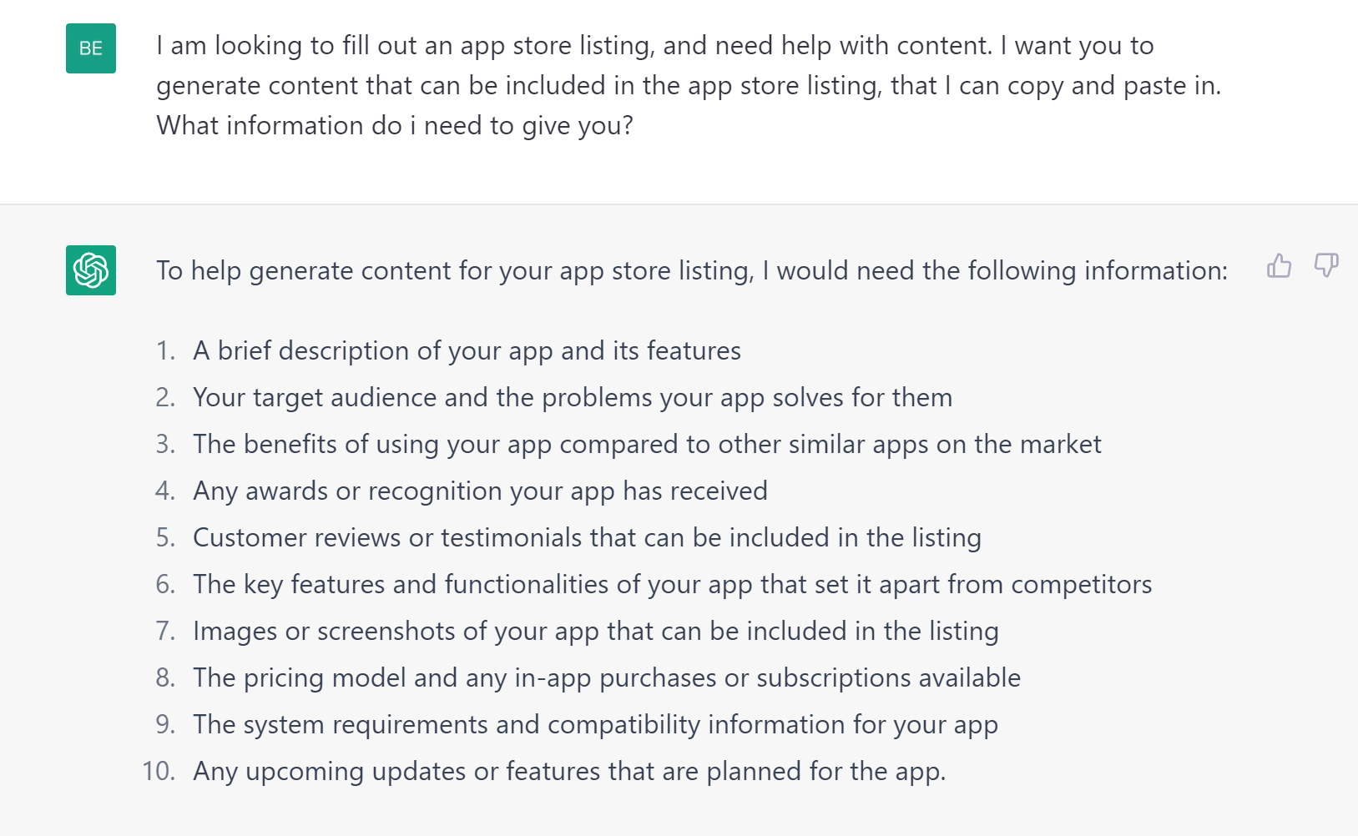The image size is (1358, 836).
Task: Click list item 'Your target audience and the problems'
Action: click(573, 397)
